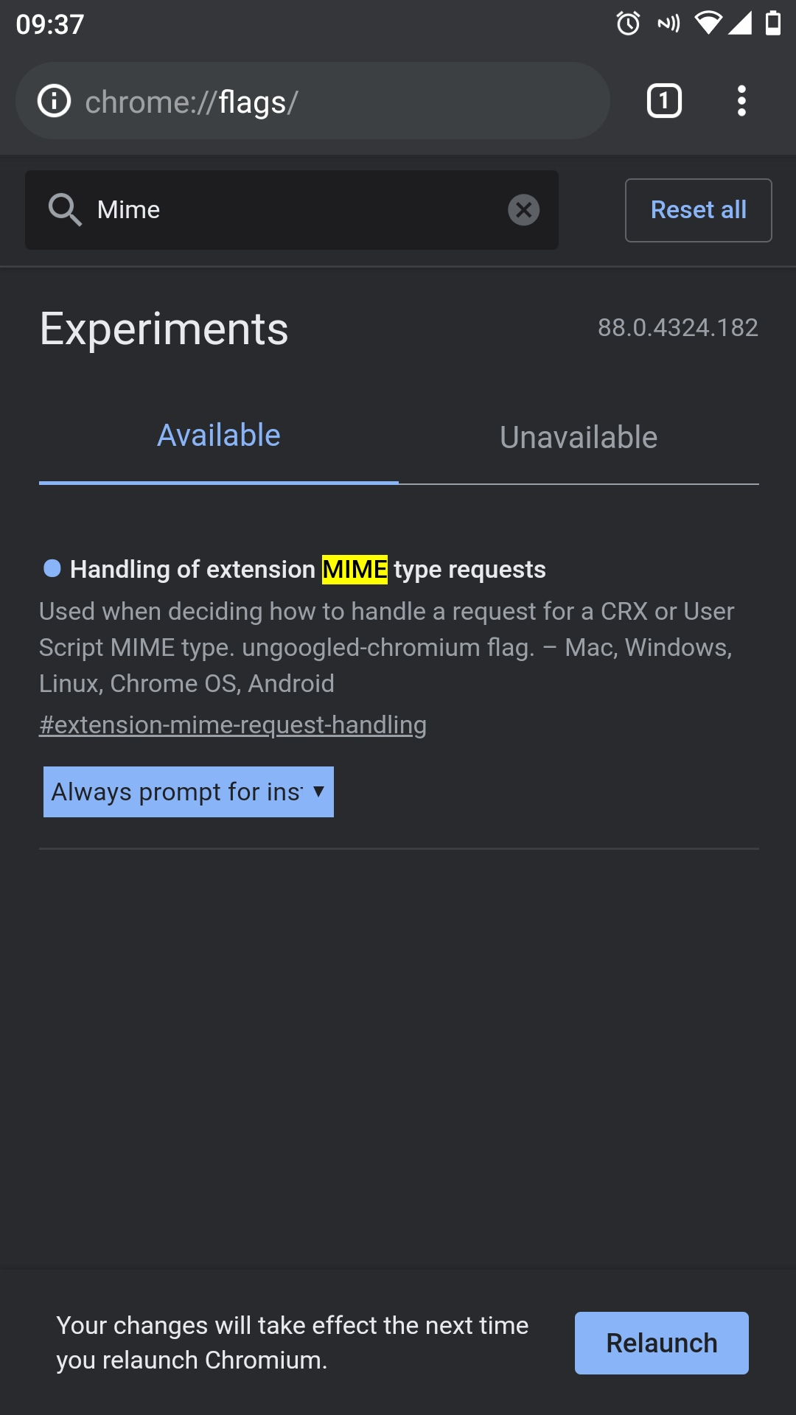The height and width of the screenshot is (1415, 796).
Task: Tap the Wi-Fi status bar icon
Action: 708,24
